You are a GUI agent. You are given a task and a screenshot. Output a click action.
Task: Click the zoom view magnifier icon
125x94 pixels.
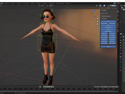(97, 19)
